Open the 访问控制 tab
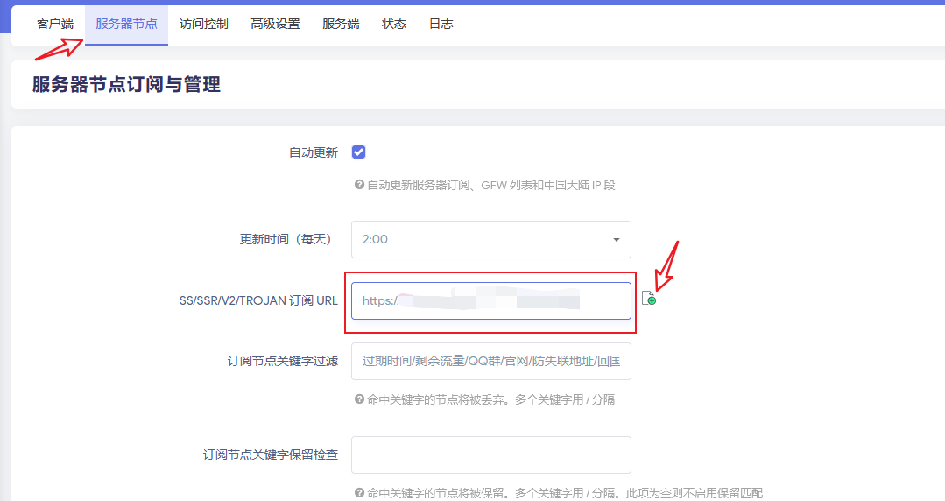The width and height of the screenshot is (945, 501). click(203, 25)
